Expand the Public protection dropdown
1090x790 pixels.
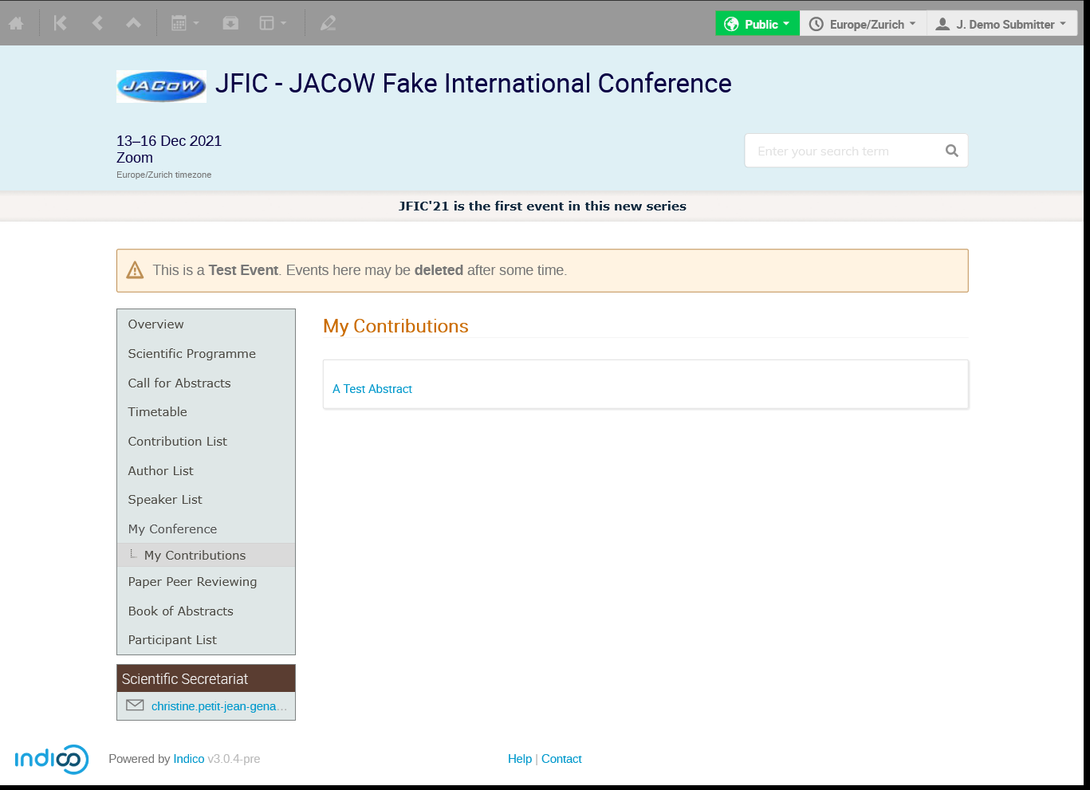[x=757, y=24]
